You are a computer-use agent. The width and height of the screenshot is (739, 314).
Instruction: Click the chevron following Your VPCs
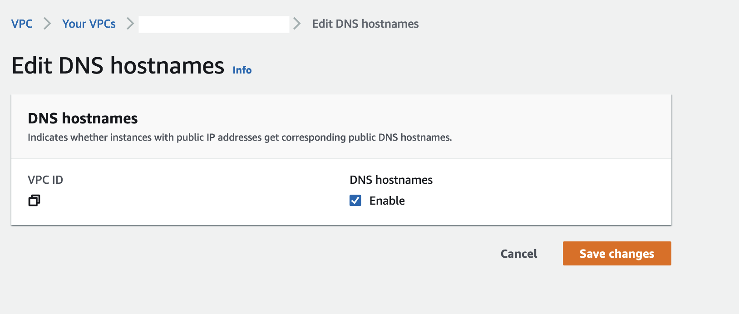point(130,24)
